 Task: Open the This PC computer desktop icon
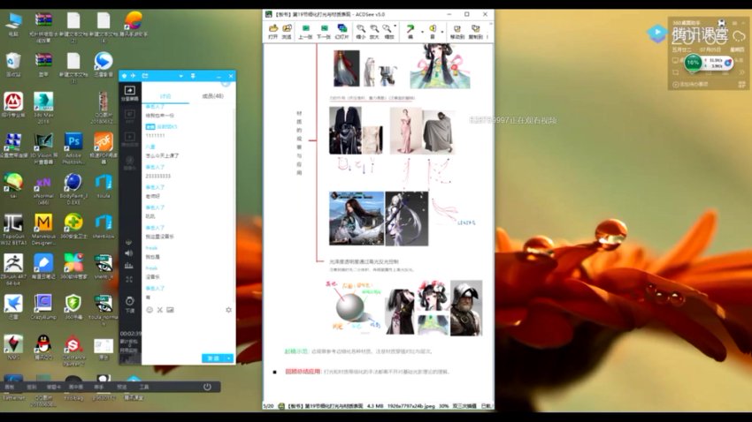pyautogui.click(x=13, y=24)
